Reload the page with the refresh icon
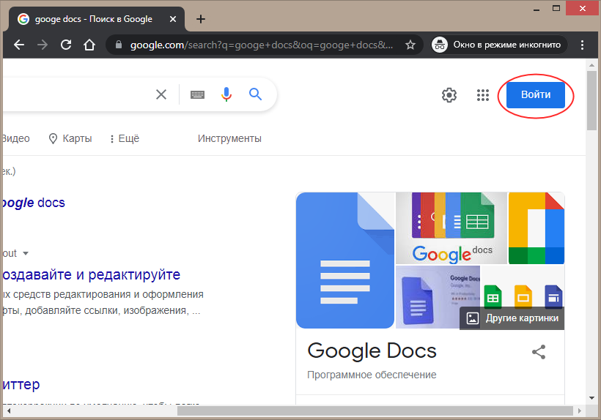Screen dimensions: 601x420 (x=66, y=45)
